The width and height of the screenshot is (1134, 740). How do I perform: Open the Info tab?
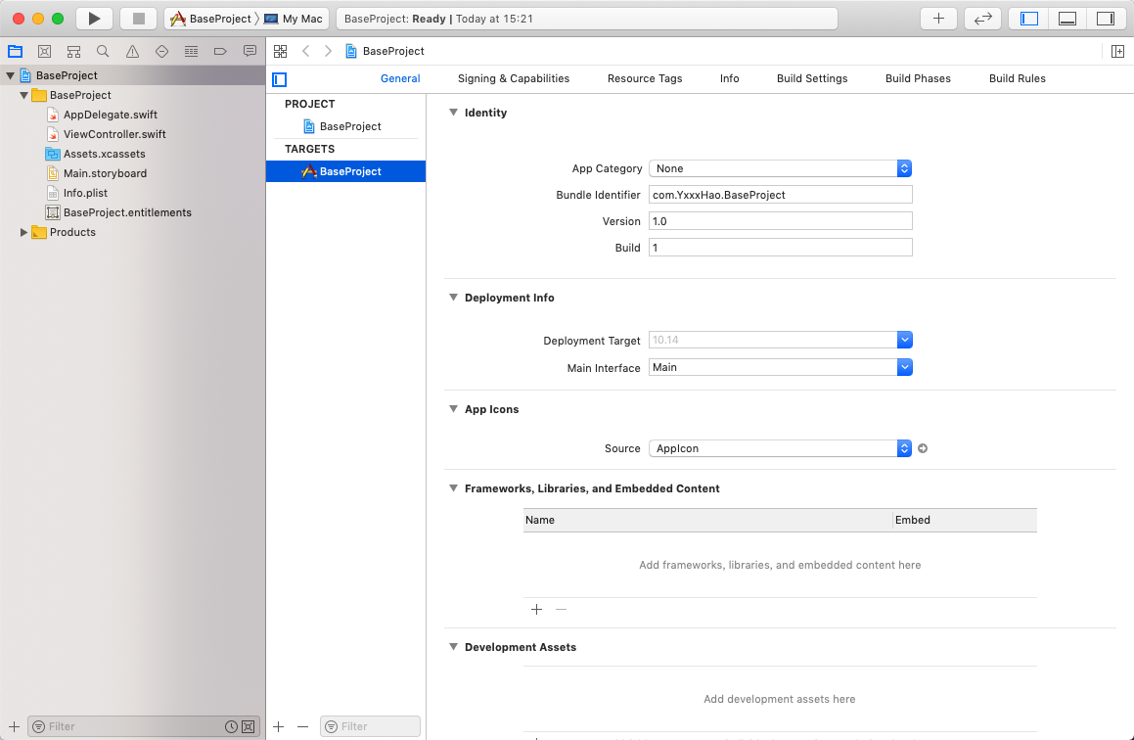point(730,78)
